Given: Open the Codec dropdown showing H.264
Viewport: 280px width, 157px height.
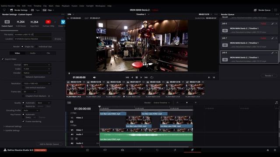Looking at the screenshot, I should [37, 69].
